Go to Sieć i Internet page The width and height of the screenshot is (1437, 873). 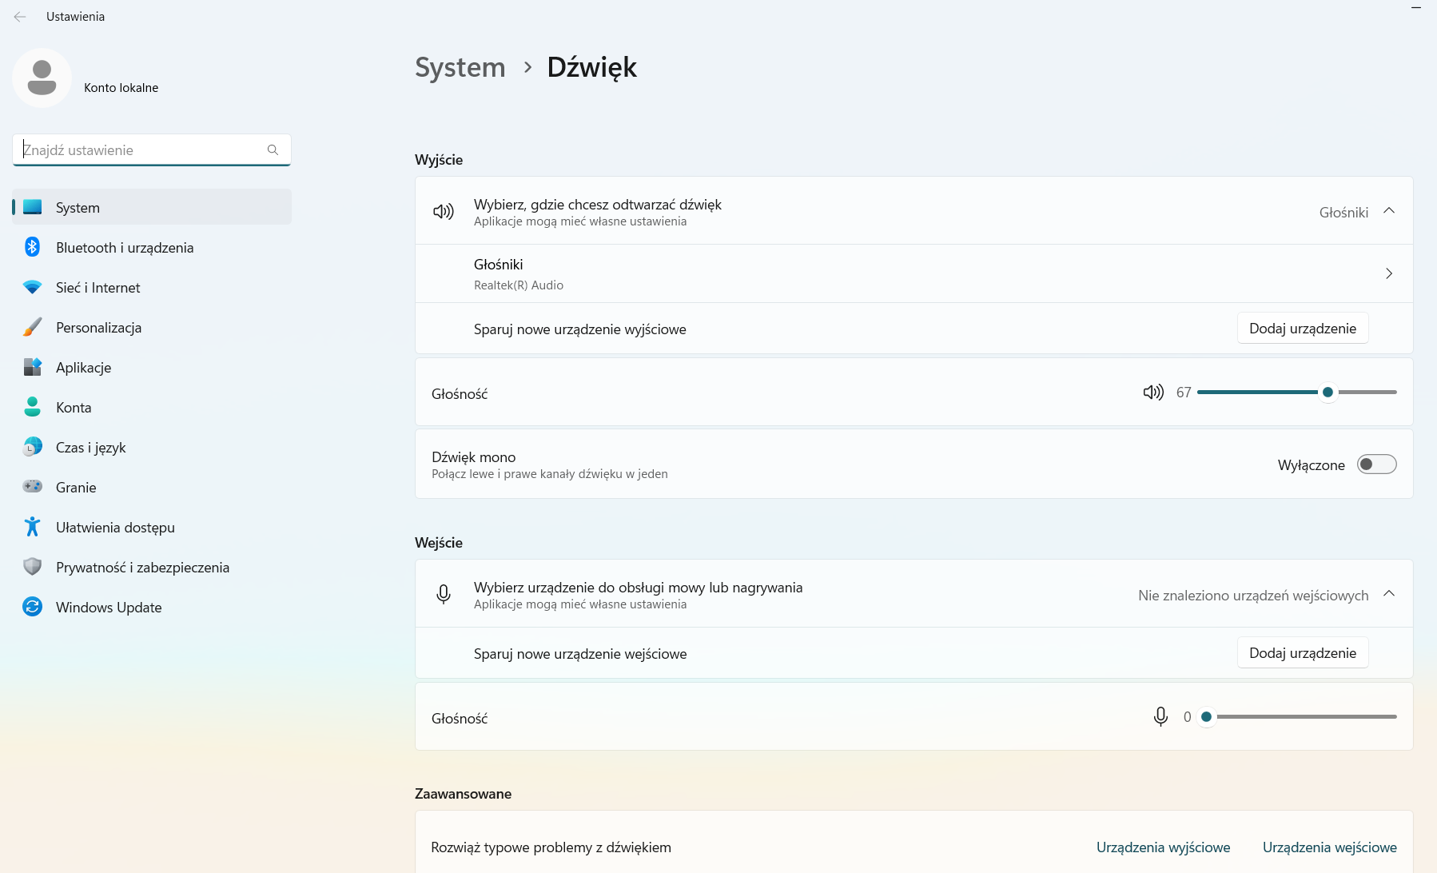tap(98, 288)
